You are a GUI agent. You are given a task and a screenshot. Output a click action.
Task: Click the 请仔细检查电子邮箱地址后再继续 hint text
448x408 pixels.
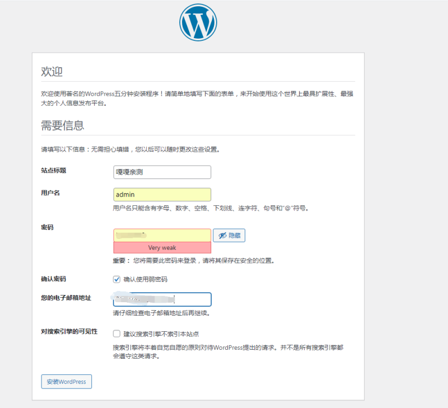pyautogui.click(x=162, y=313)
